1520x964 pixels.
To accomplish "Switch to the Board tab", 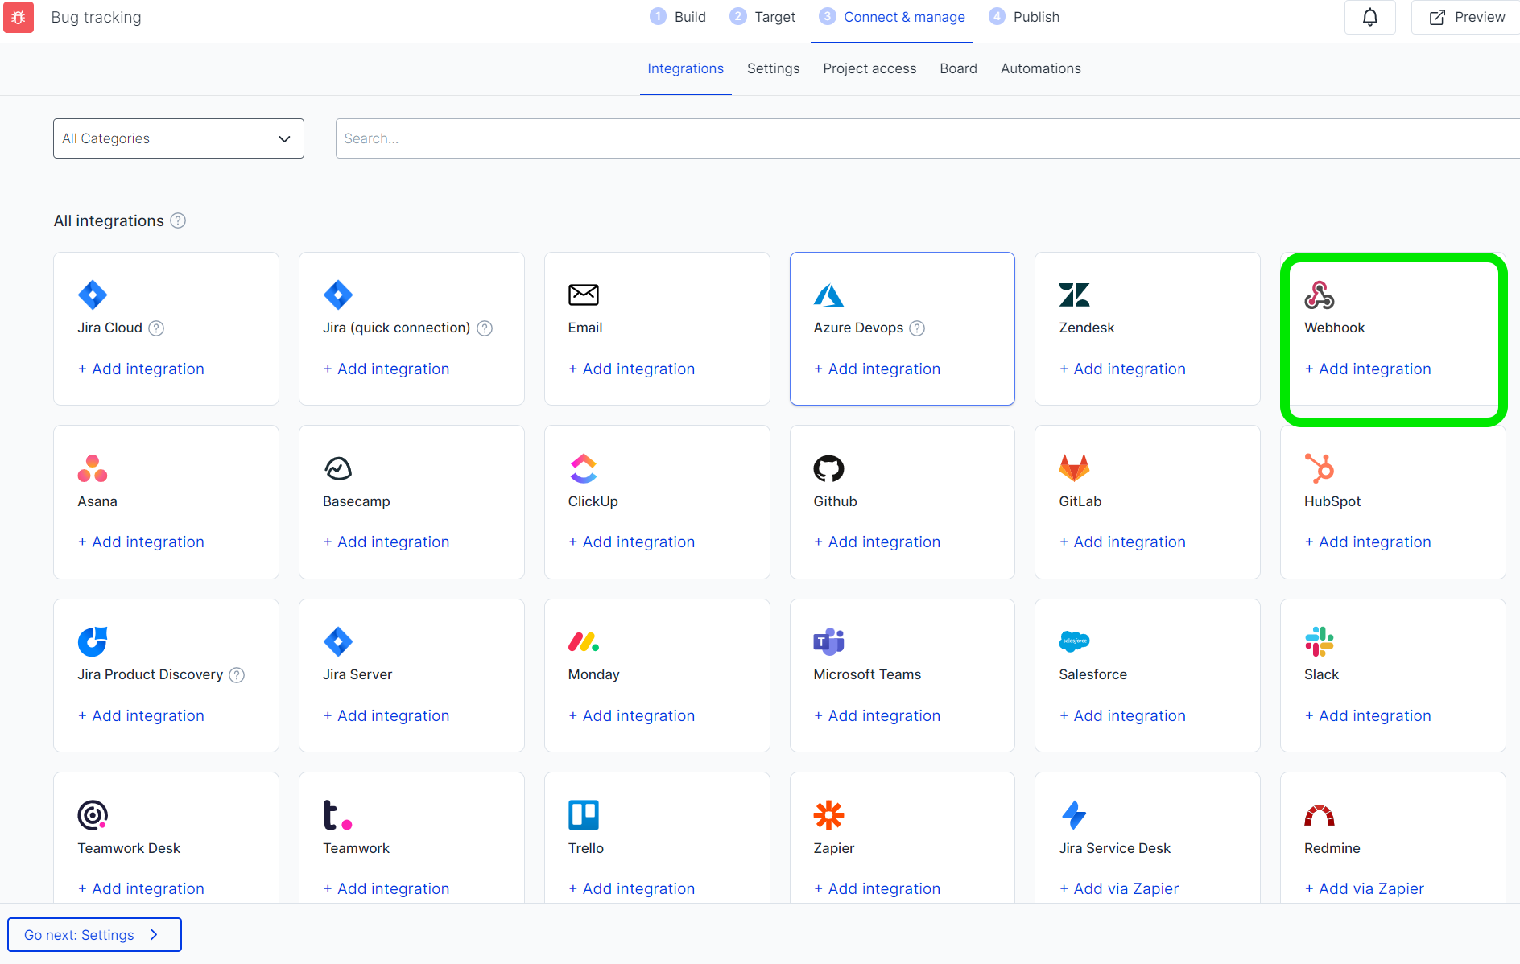I will 959,68.
